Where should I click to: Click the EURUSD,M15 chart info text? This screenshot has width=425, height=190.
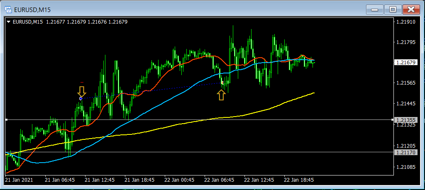[x=70, y=22]
